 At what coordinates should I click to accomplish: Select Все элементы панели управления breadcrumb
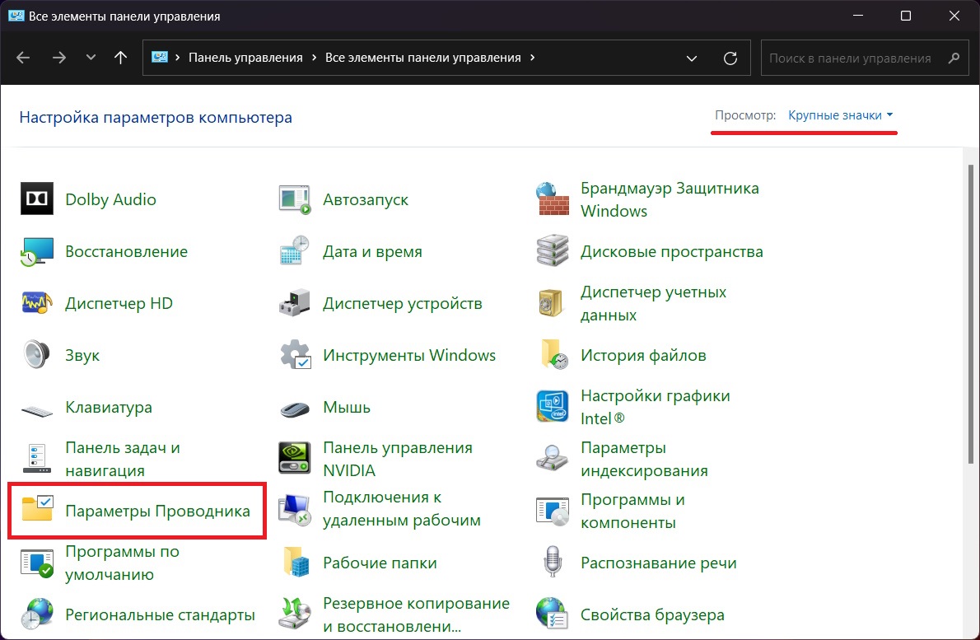[x=423, y=58]
